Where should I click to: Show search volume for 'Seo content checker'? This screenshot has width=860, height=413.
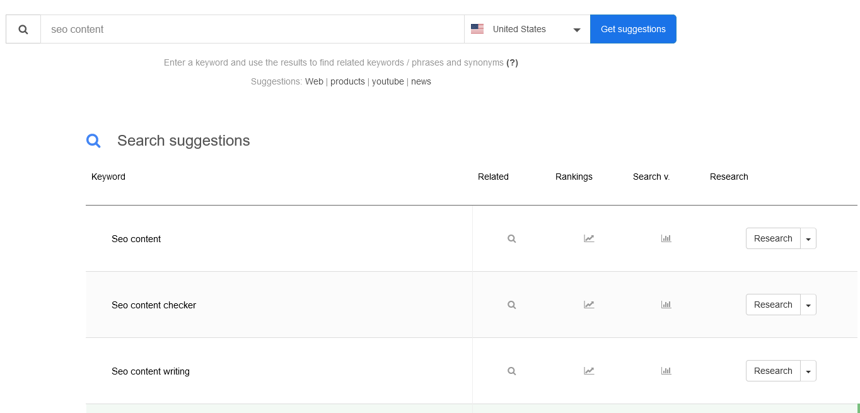666,305
